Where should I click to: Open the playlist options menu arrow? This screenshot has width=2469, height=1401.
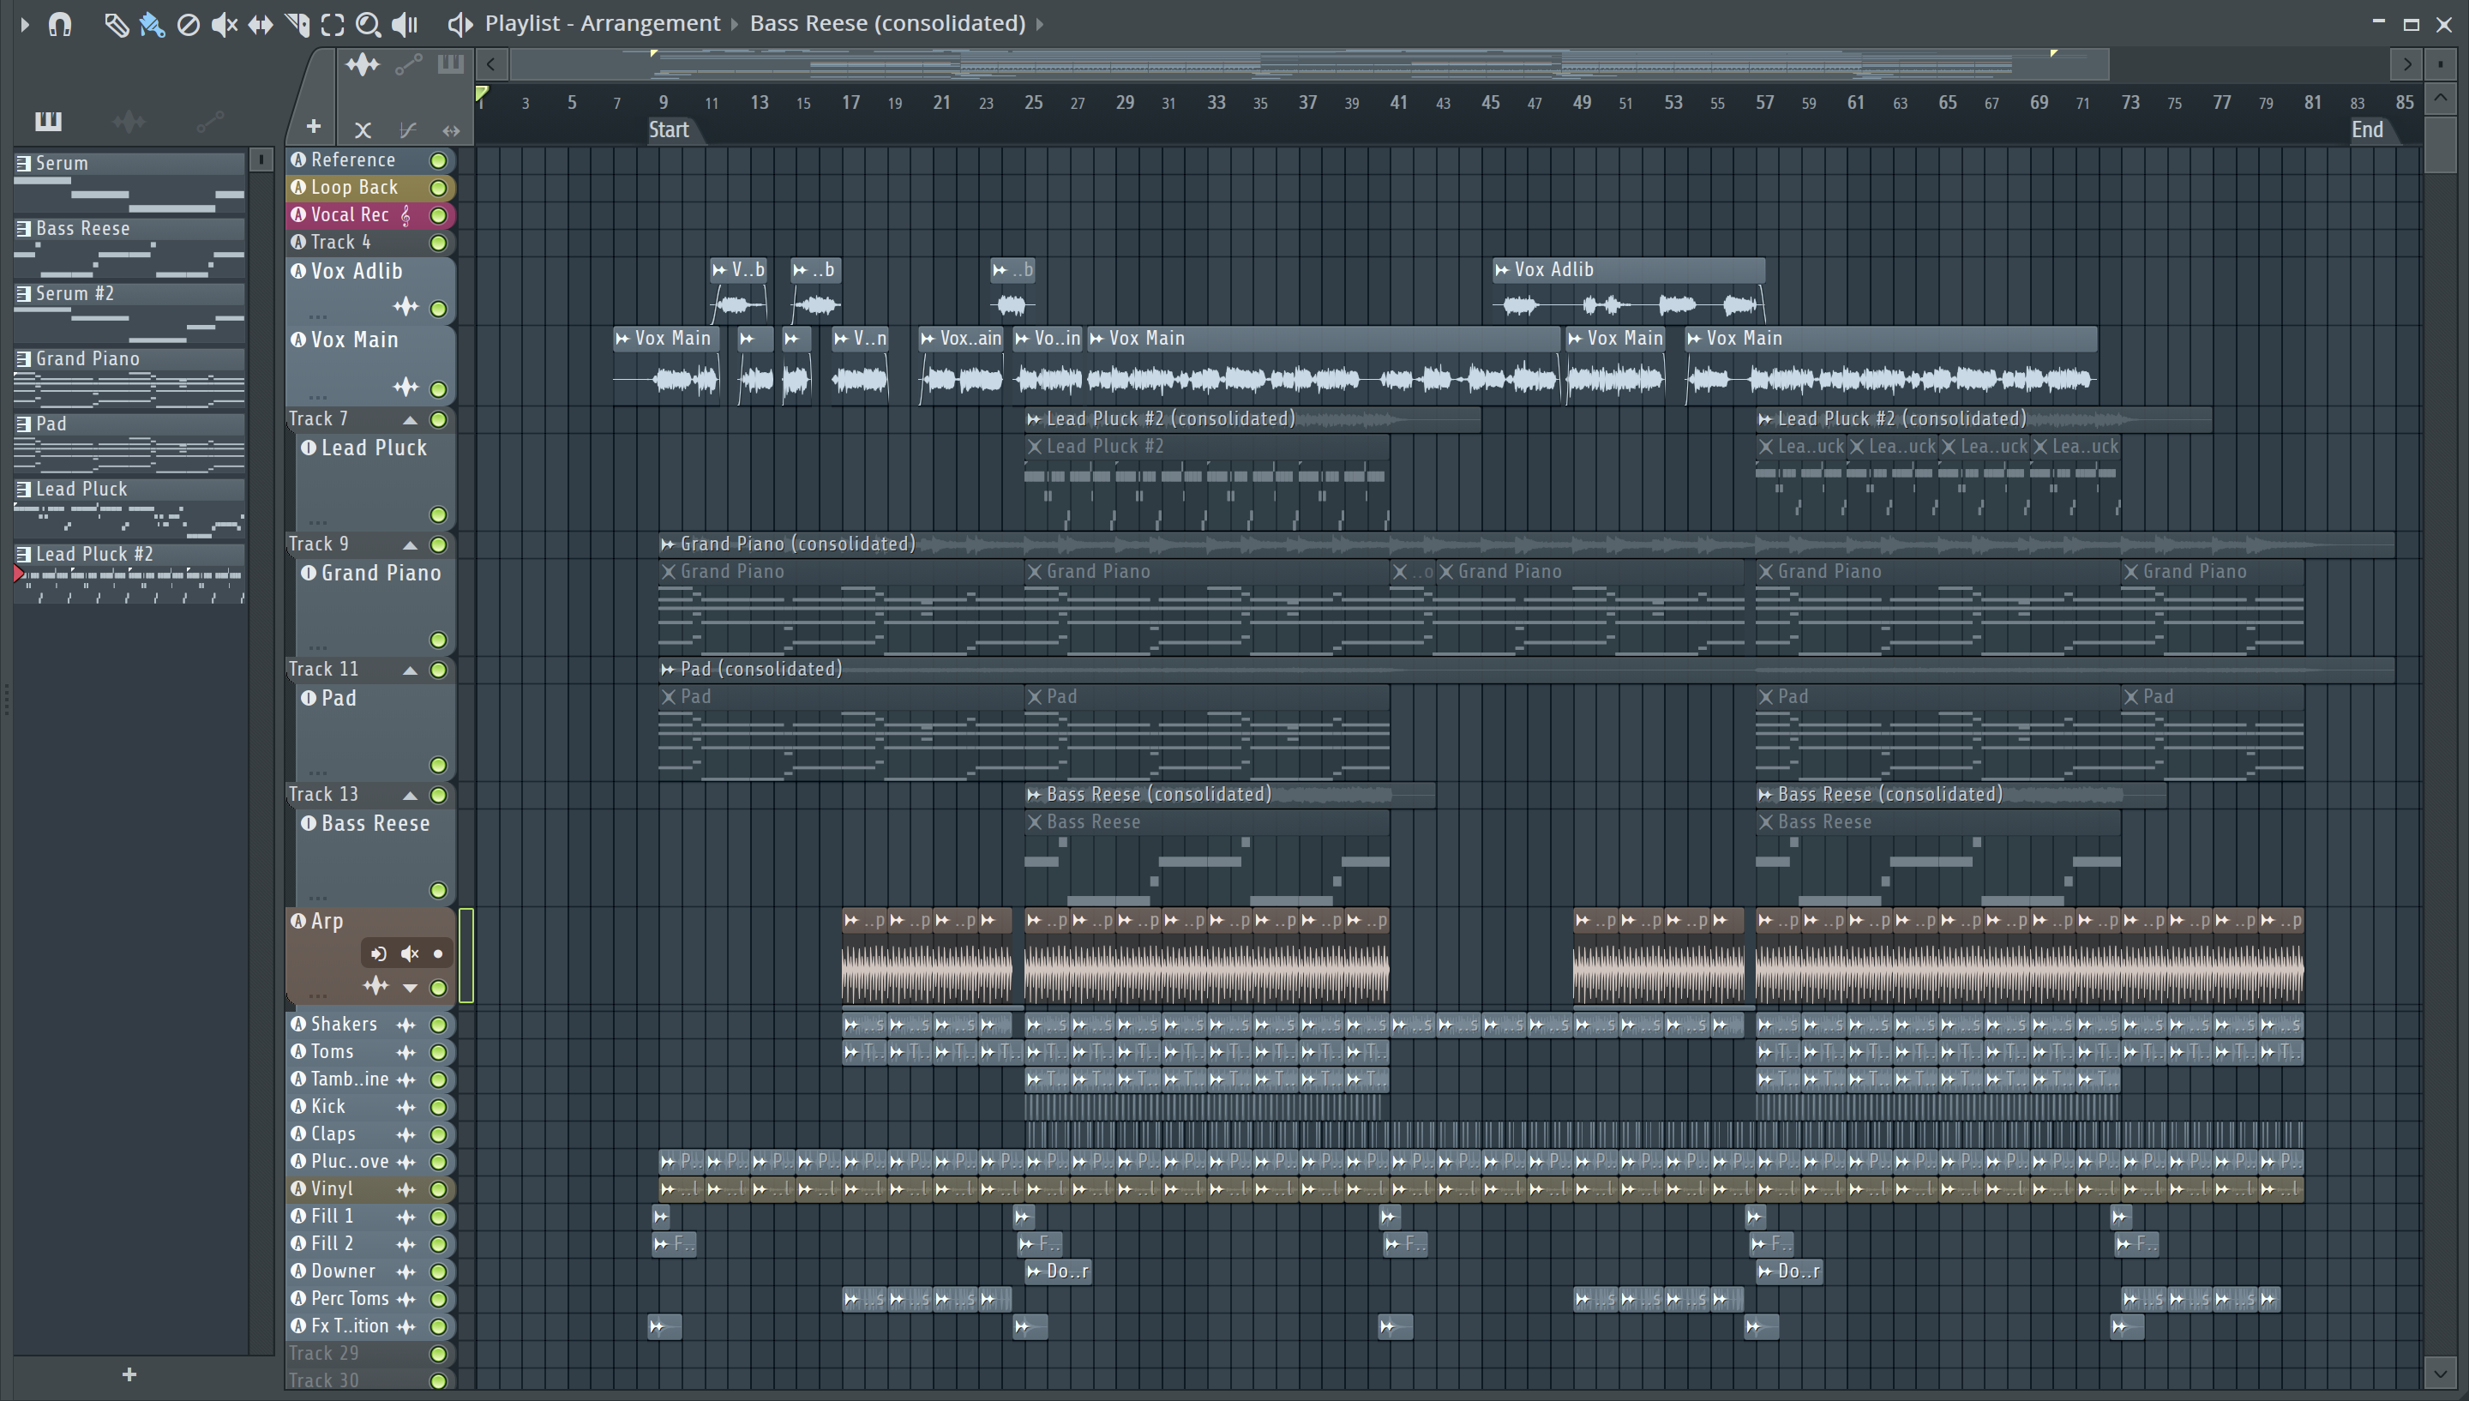pyautogui.click(x=25, y=23)
